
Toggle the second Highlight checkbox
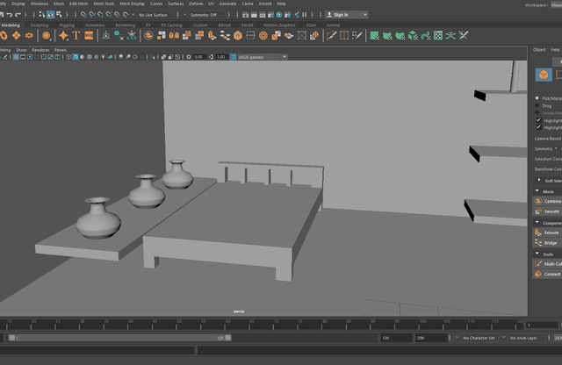coord(538,127)
